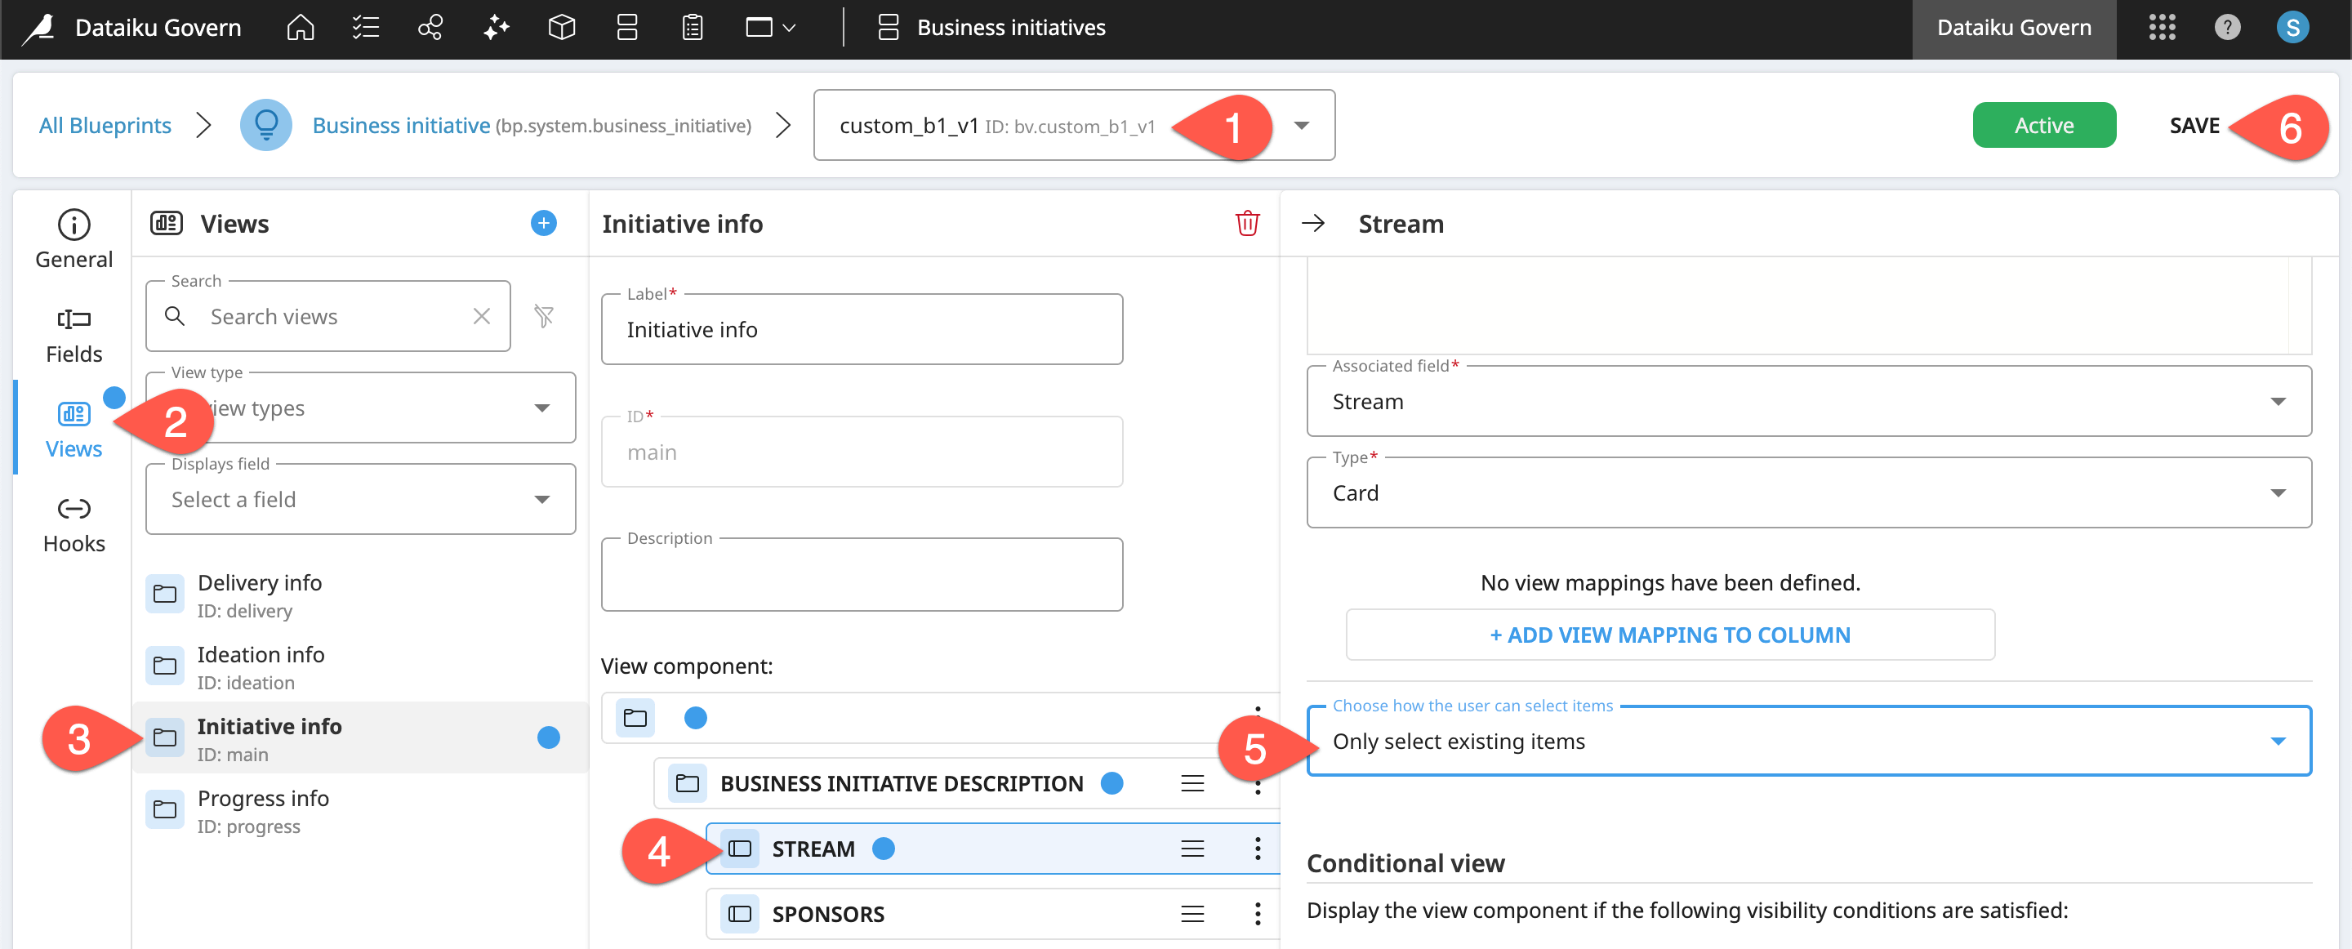This screenshot has height=949, width=2352.
Task: Open the Associated field Stream dropdown
Action: 1808,402
